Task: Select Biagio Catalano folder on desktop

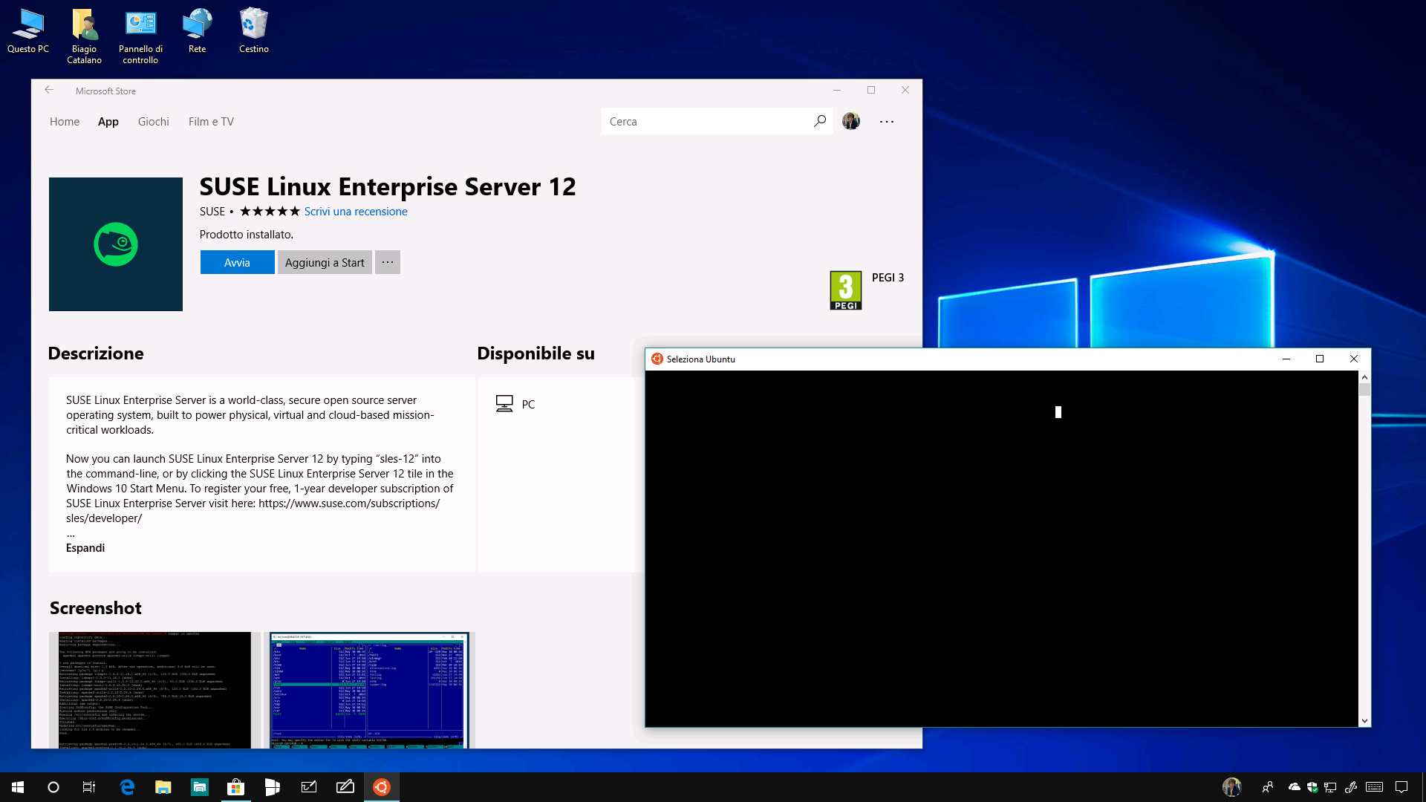Action: 85,36
